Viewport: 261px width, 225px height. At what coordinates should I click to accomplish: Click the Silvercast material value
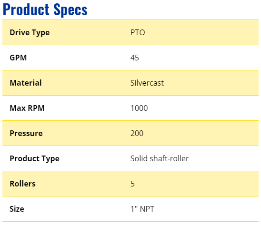[147, 83]
